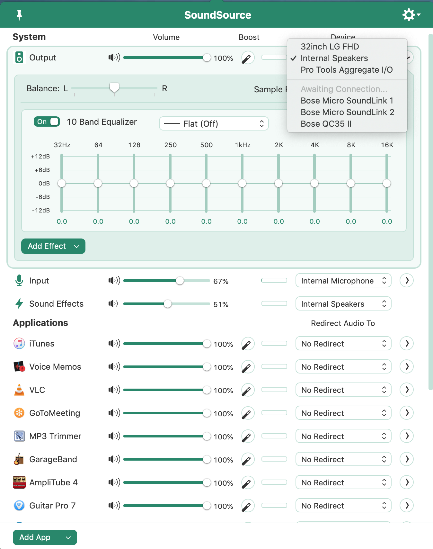Image resolution: width=433 pixels, height=549 pixels.
Task: Open the Voice Memos boost magic wand
Action: pyautogui.click(x=248, y=367)
